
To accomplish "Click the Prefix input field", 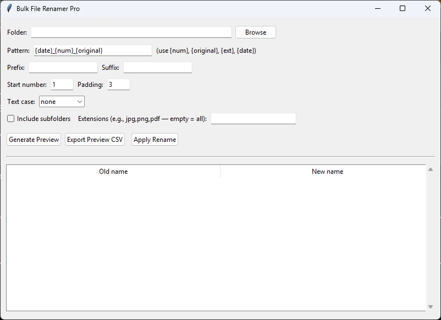I will [62, 67].
